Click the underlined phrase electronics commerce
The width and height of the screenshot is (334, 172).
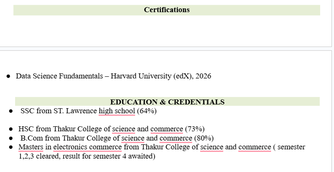[x=87, y=147]
